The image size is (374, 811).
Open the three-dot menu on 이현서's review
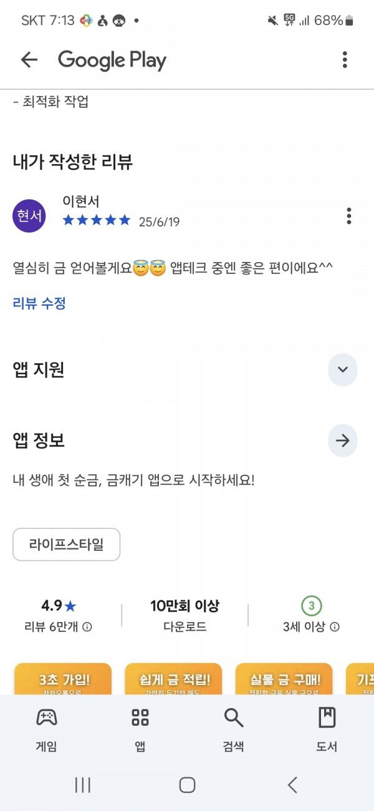pyautogui.click(x=348, y=216)
